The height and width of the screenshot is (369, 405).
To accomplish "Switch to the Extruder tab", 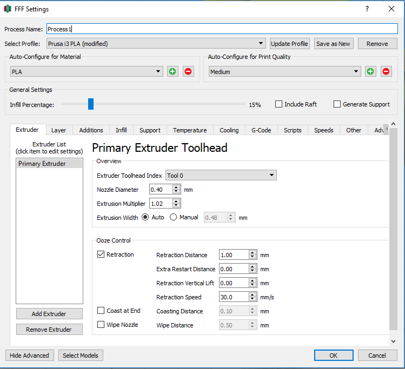I will click(27, 130).
